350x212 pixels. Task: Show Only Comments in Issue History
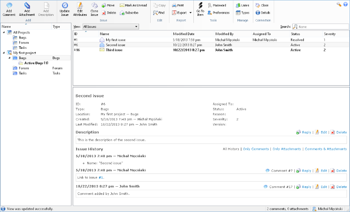[x=256, y=149]
